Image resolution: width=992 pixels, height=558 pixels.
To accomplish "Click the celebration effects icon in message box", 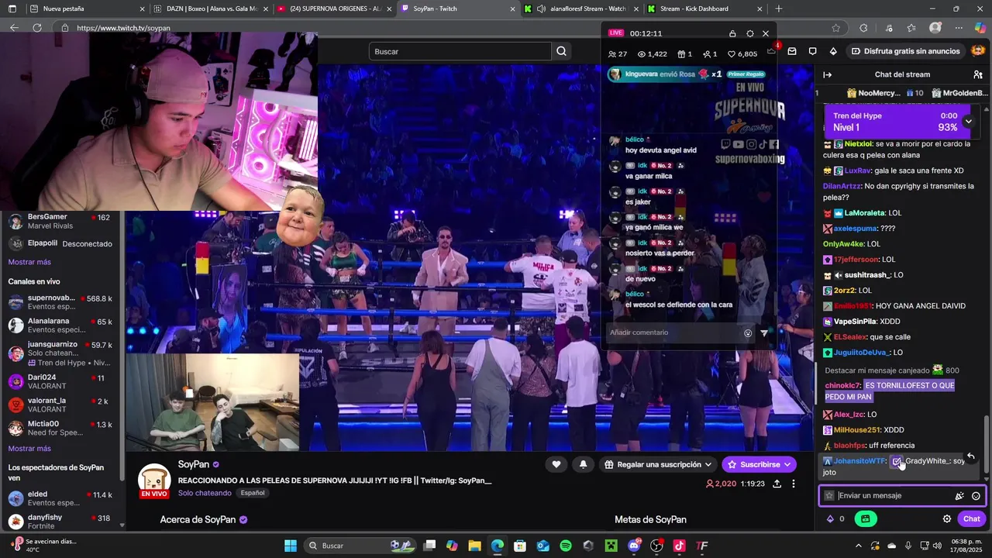I will click(x=959, y=496).
